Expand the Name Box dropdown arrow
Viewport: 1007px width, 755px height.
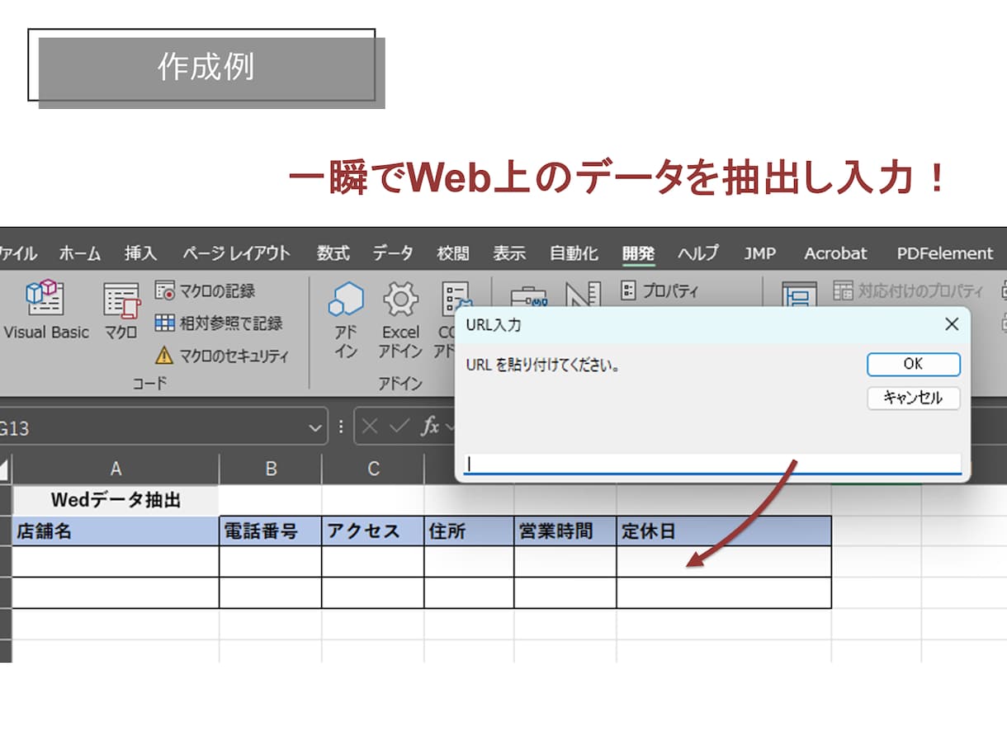pos(314,428)
